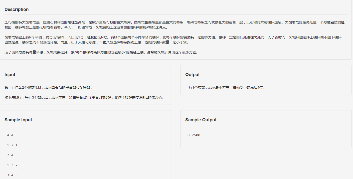Image resolution: width=353 pixels, height=179 pixels.
Task: Click the paragraph starting with 图书馆墙壁上有N个平台
Action: pos(174,40)
